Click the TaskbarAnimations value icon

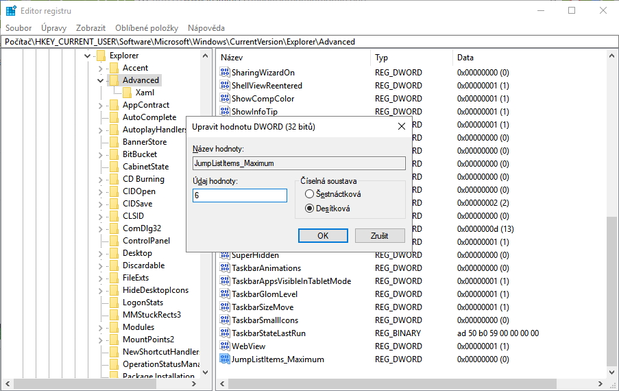click(225, 268)
